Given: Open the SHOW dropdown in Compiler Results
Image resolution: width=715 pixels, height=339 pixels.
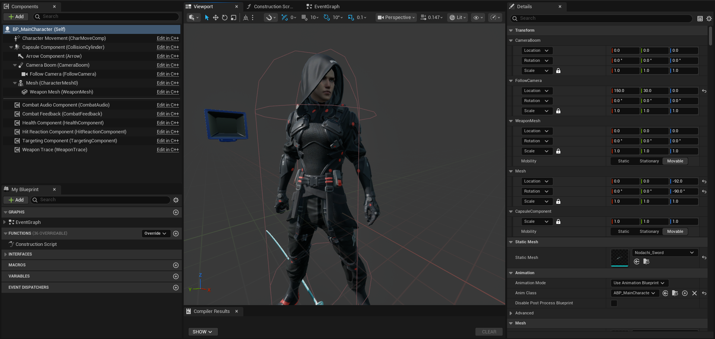Looking at the screenshot, I should click(203, 332).
